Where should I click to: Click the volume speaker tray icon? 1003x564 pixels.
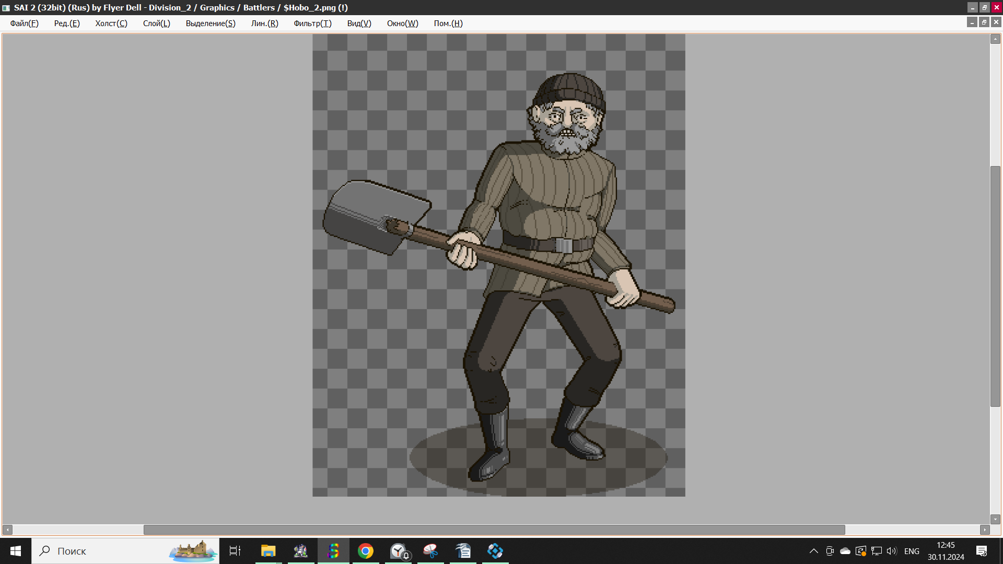[891, 551]
